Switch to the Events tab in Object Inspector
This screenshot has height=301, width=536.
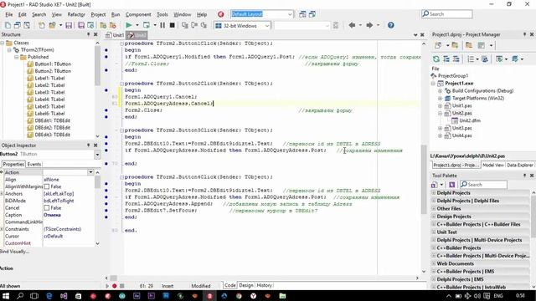tap(34, 164)
